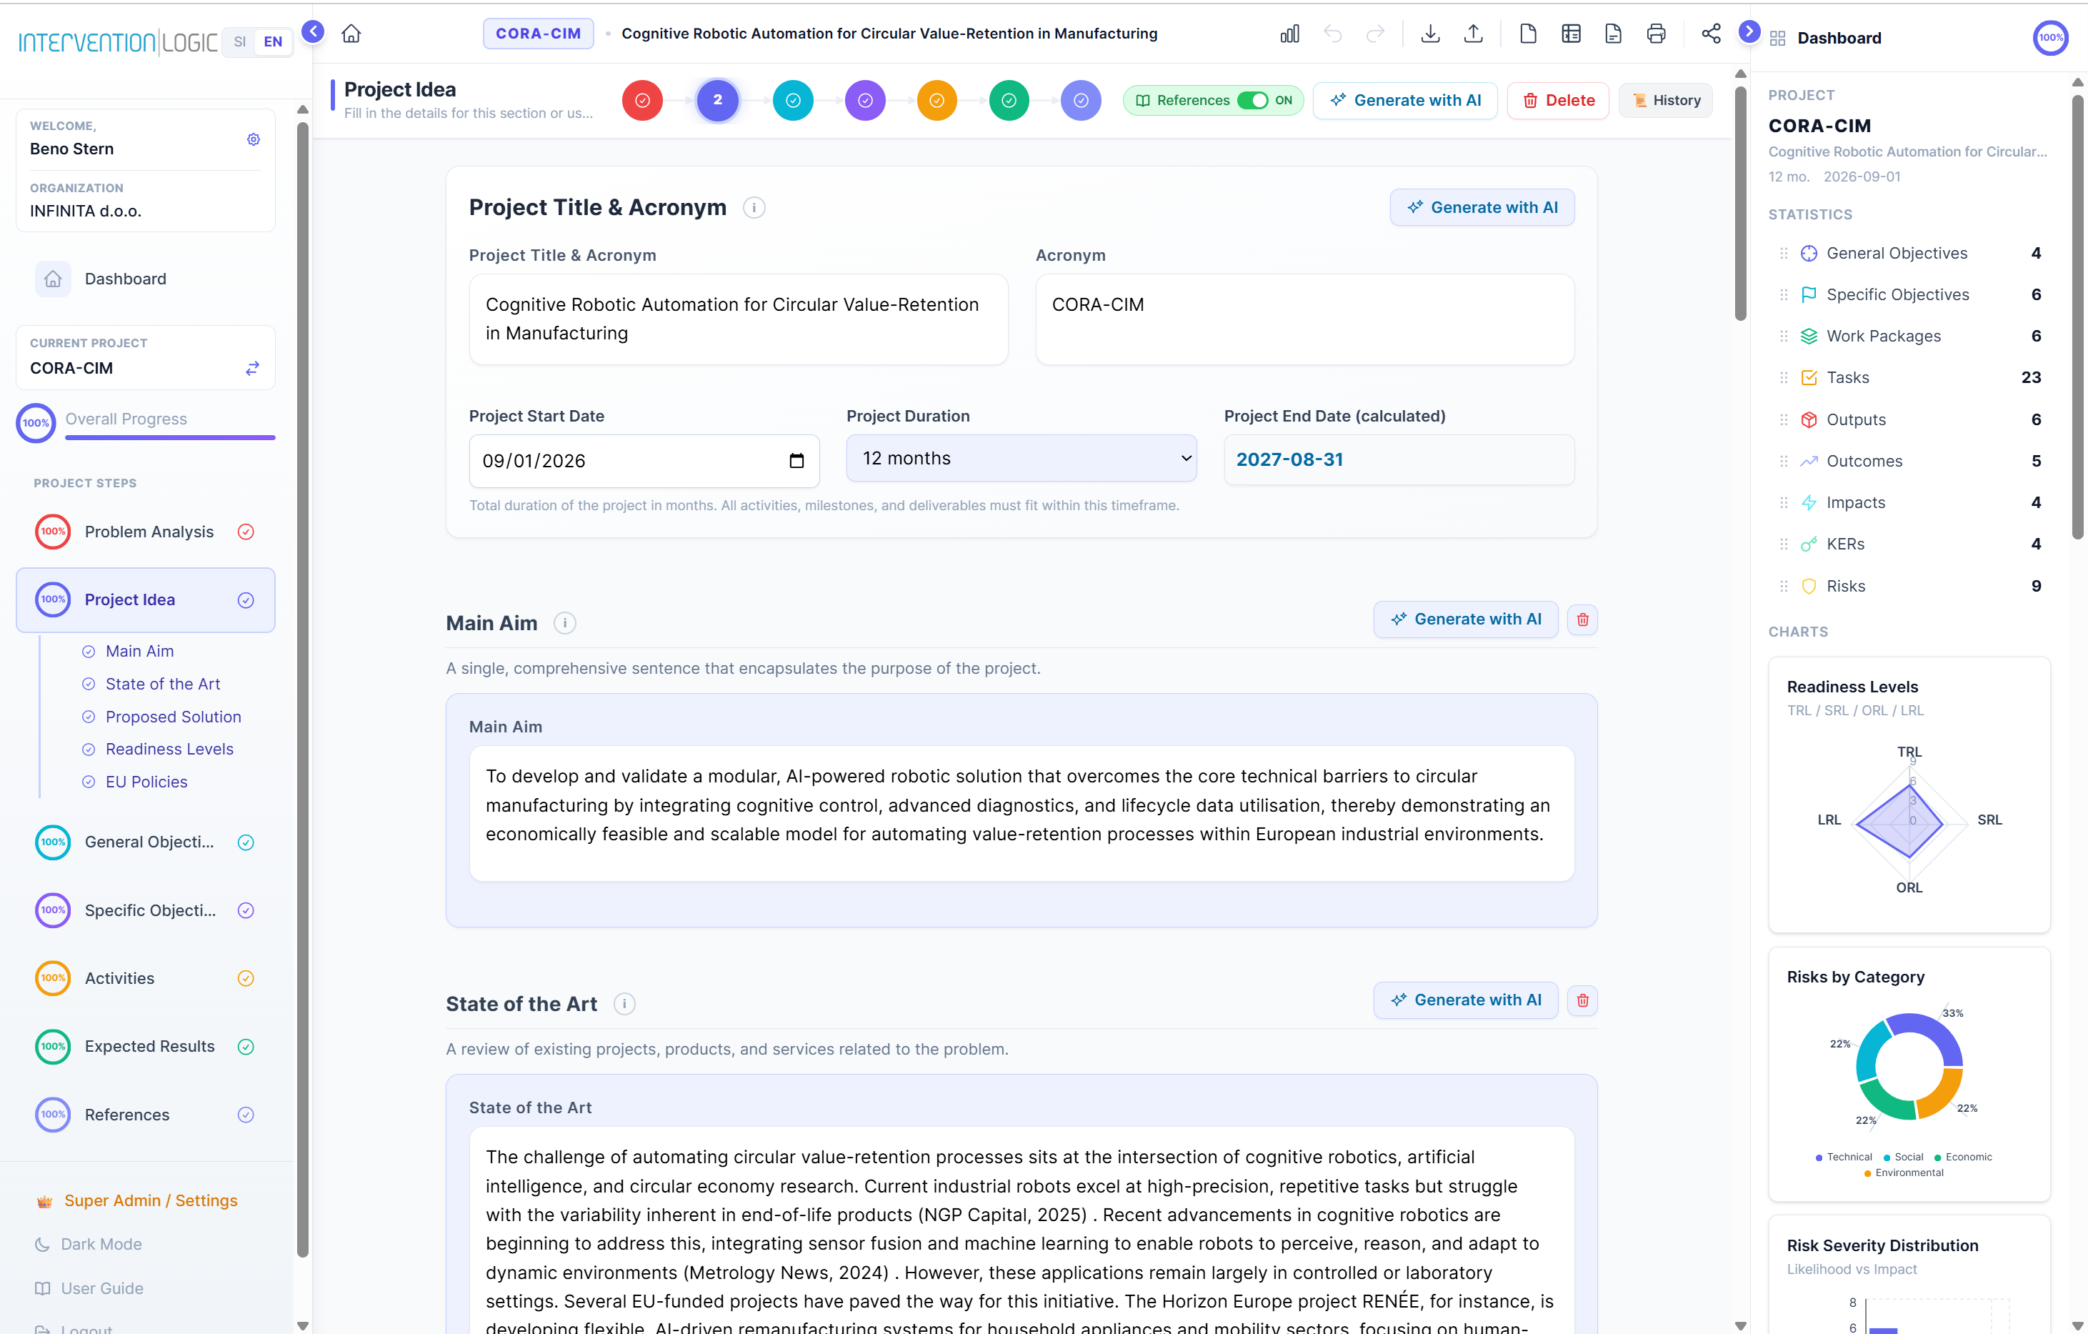Click the History button
The width and height of the screenshot is (2088, 1334).
1666,100
